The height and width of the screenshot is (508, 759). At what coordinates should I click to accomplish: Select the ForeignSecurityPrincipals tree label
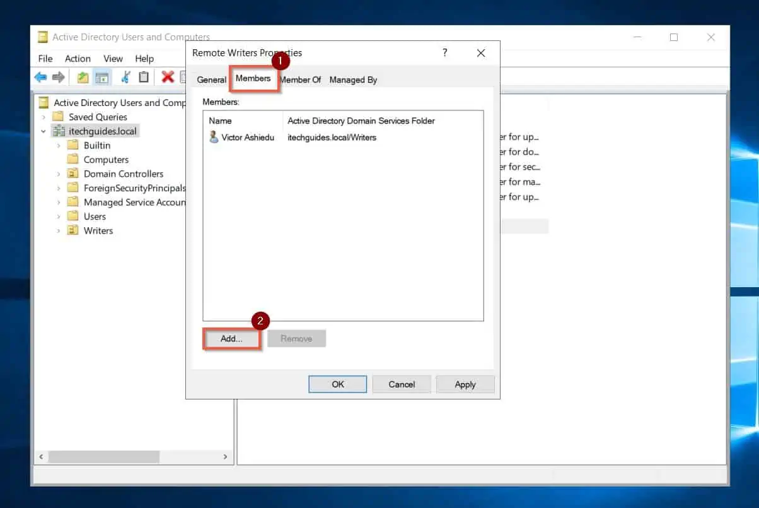[135, 188]
